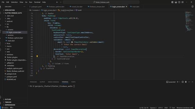The width and height of the screenshot is (195, 109).
Task: Expand the .dart_tool folder
Action: (10, 16)
